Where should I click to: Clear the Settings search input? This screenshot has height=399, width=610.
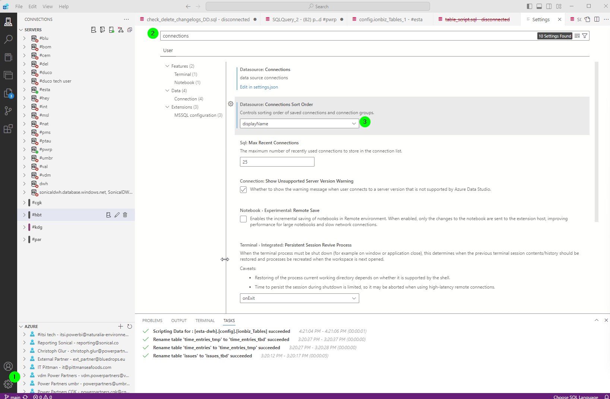coord(577,36)
